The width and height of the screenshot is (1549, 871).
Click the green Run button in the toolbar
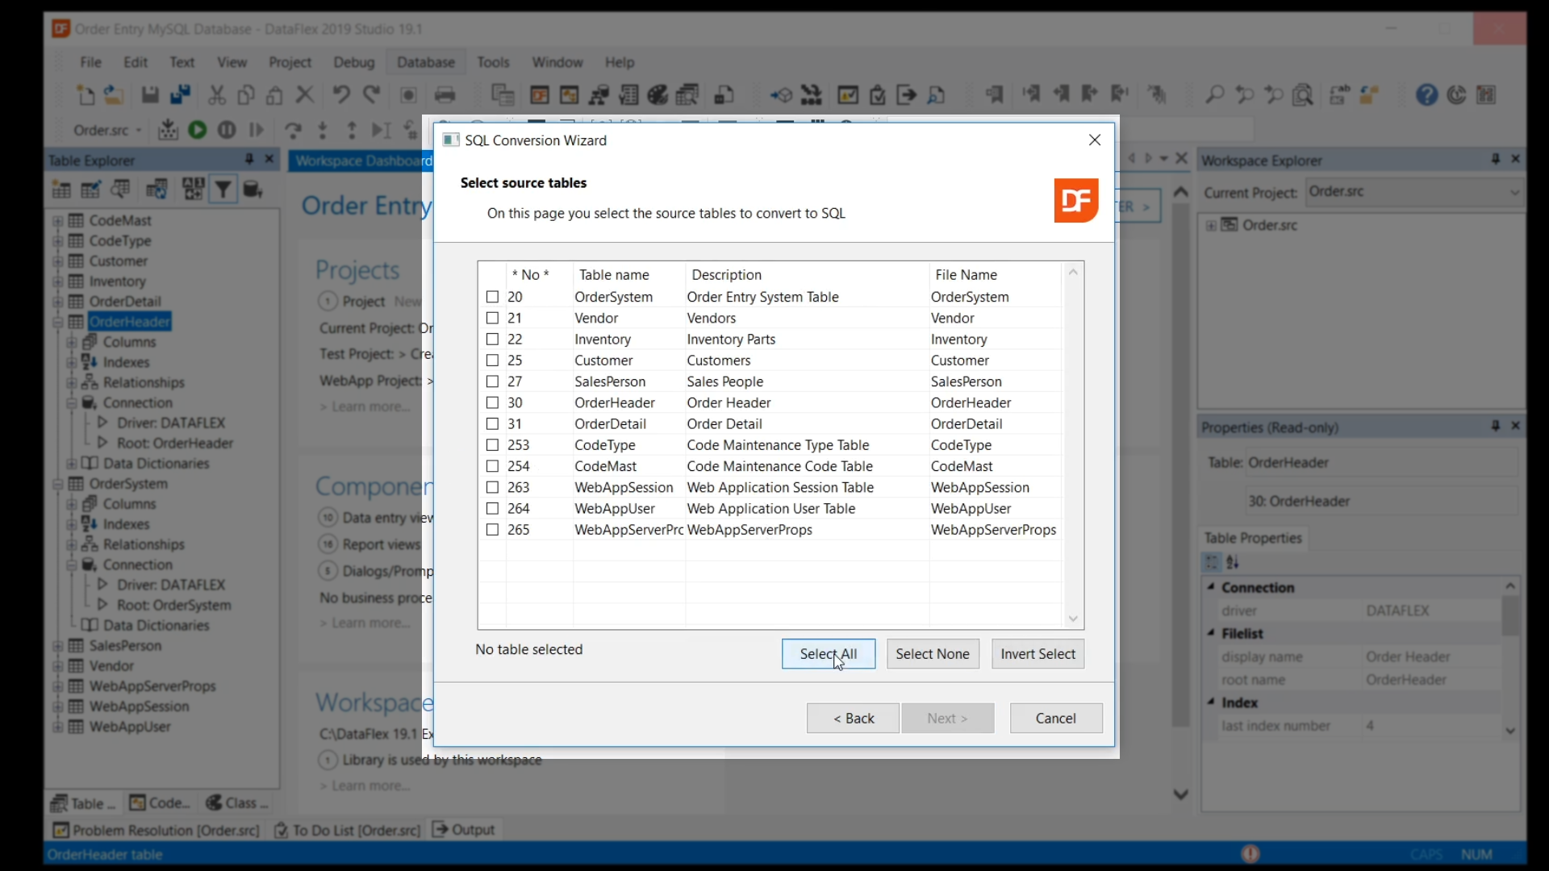click(x=197, y=130)
